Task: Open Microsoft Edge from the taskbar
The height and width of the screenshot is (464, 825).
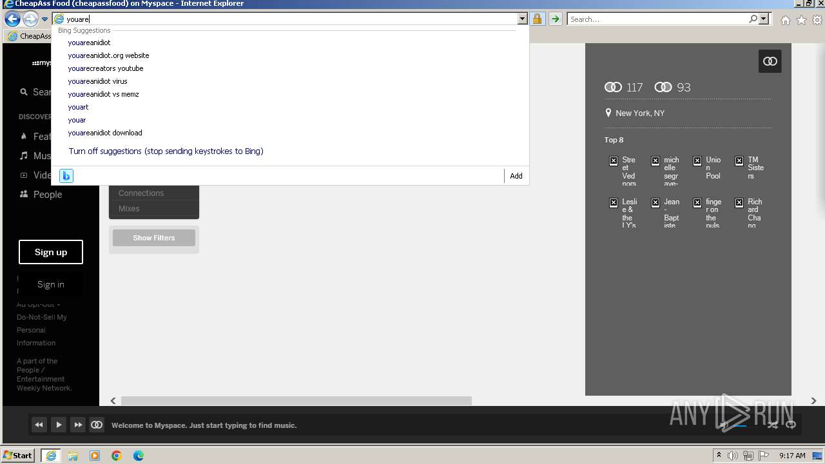Action: [x=139, y=456]
